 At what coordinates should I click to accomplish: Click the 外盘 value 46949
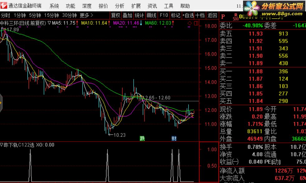coord(255,139)
